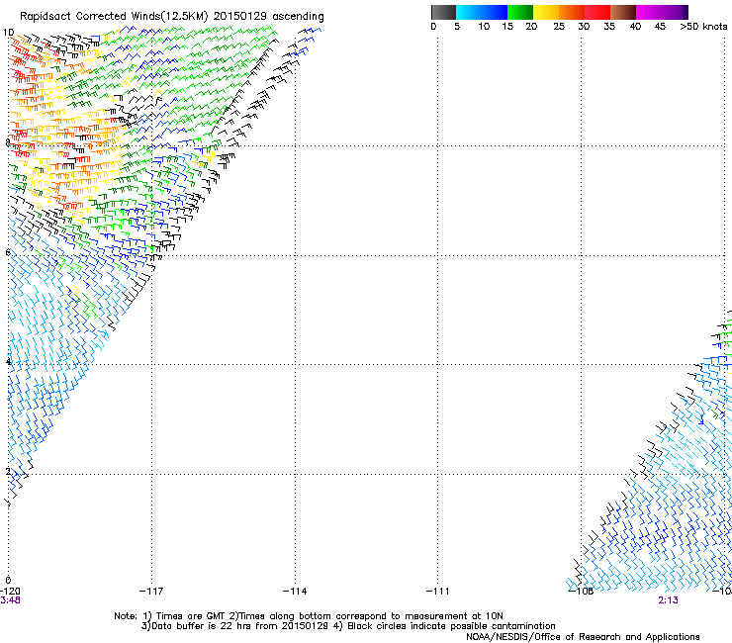732x643 pixels.
Task: Click the chart title 'Rapidscat Corrected Winds(12.5KM)'
Action: coord(114,17)
